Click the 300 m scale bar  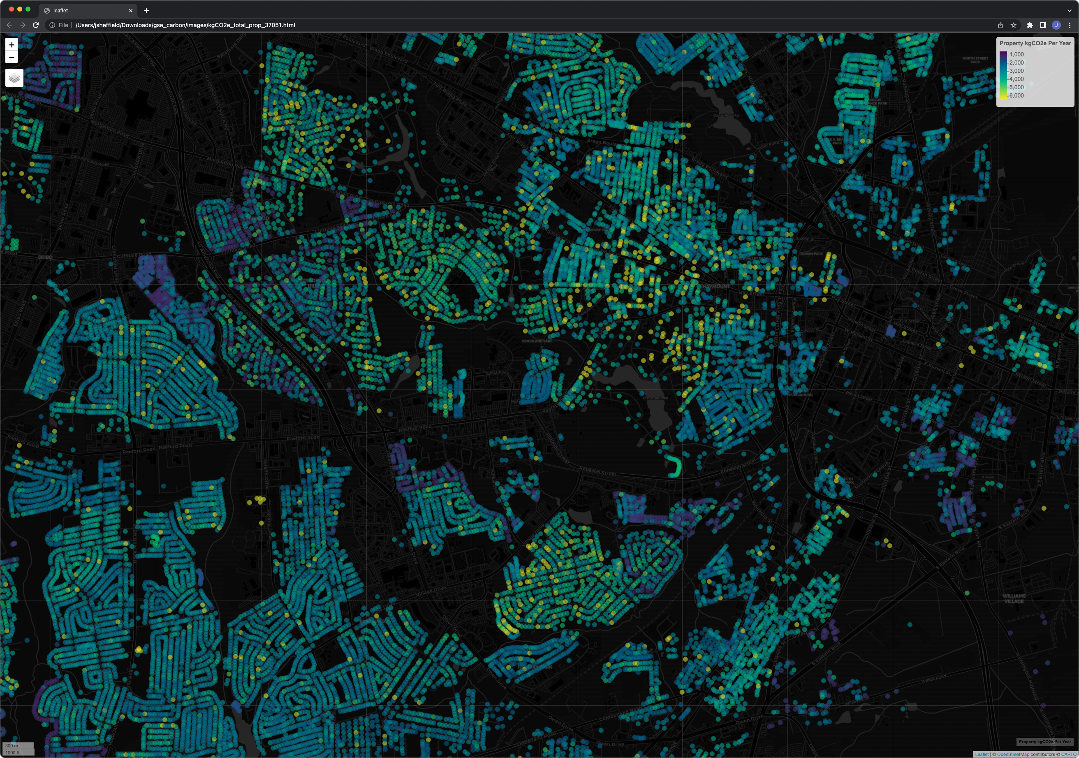click(x=19, y=746)
